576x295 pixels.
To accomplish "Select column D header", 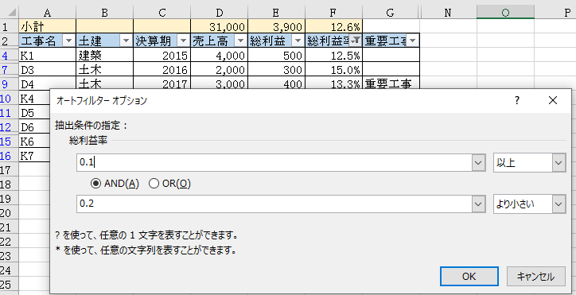I will (x=220, y=14).
